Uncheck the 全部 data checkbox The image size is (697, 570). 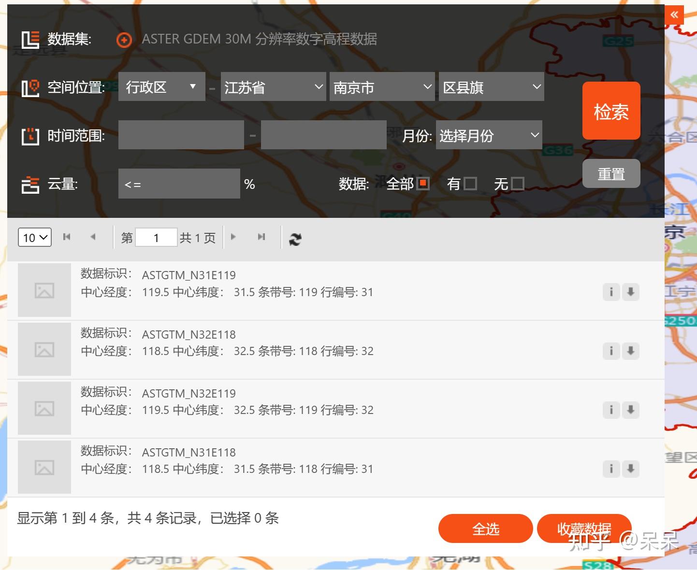coord(423,184)
